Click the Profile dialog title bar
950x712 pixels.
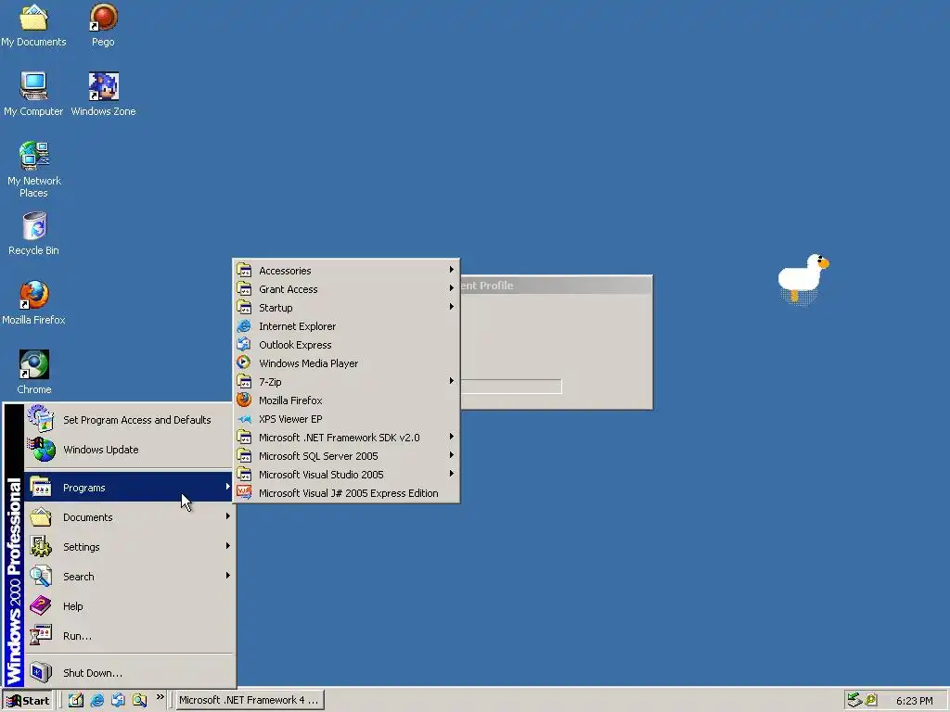556,286
